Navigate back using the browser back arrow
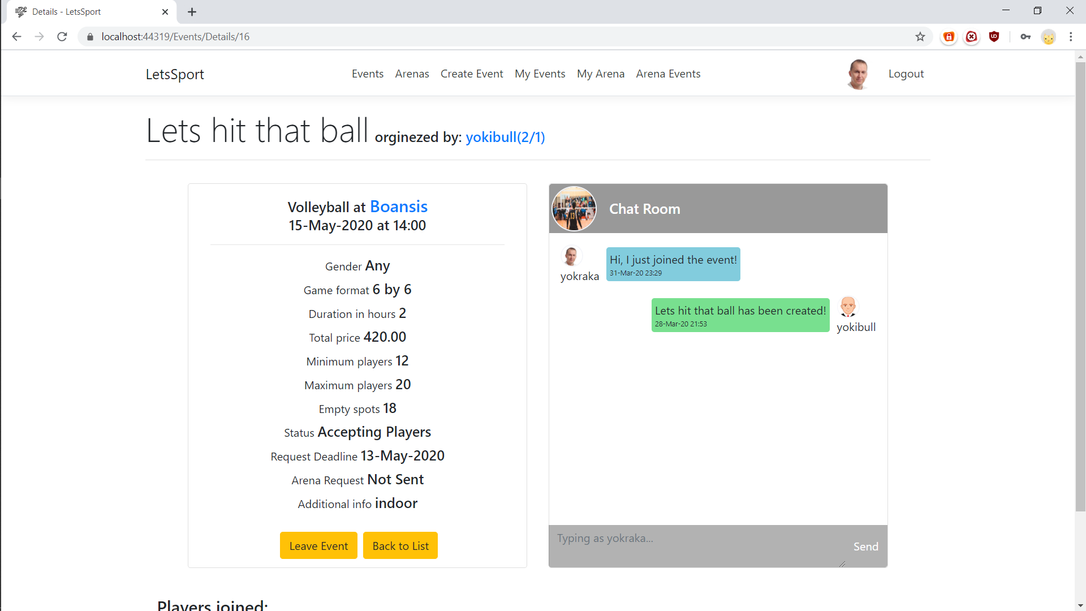This screenshot has width=1086, height=611. 16,36
